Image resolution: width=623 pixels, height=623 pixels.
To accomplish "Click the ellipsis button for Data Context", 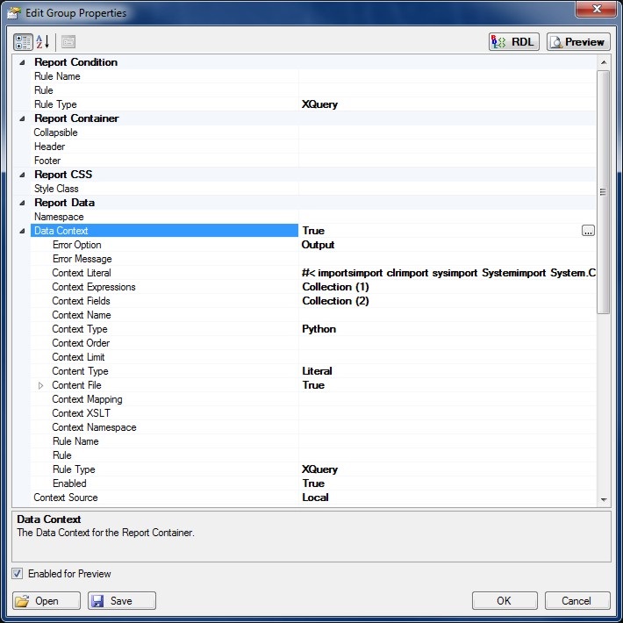I will pos(588,231).
